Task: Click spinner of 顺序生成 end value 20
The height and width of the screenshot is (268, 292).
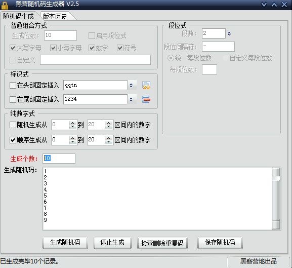Action: tap(109, 140)
